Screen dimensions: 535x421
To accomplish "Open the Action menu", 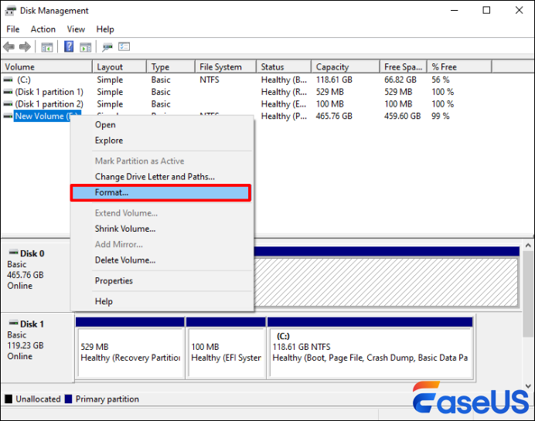I will (43, 29).
